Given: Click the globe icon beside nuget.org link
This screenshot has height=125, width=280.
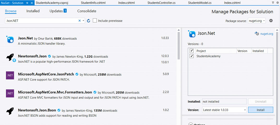Looking at the screenshot, I should pos(257,34).
